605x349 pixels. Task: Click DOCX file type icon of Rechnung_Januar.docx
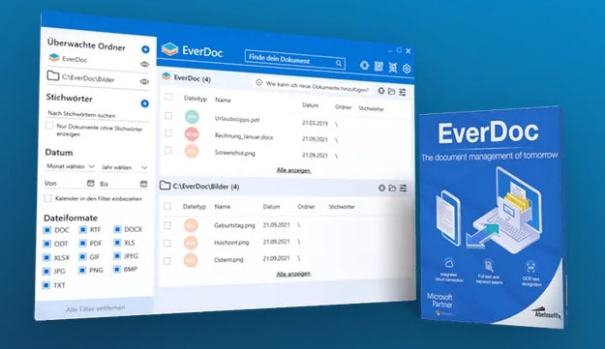(x=192, y=134)
